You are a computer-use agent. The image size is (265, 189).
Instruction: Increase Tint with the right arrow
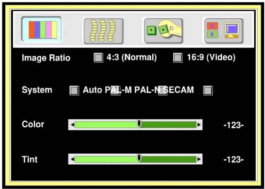coord(199,159)
